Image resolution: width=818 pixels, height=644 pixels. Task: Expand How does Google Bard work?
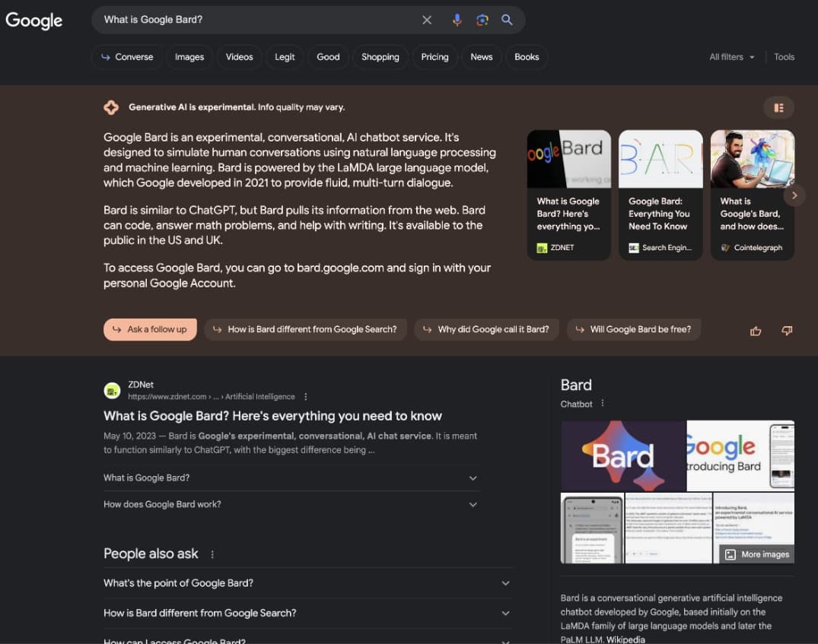click(x=291, y=504)
